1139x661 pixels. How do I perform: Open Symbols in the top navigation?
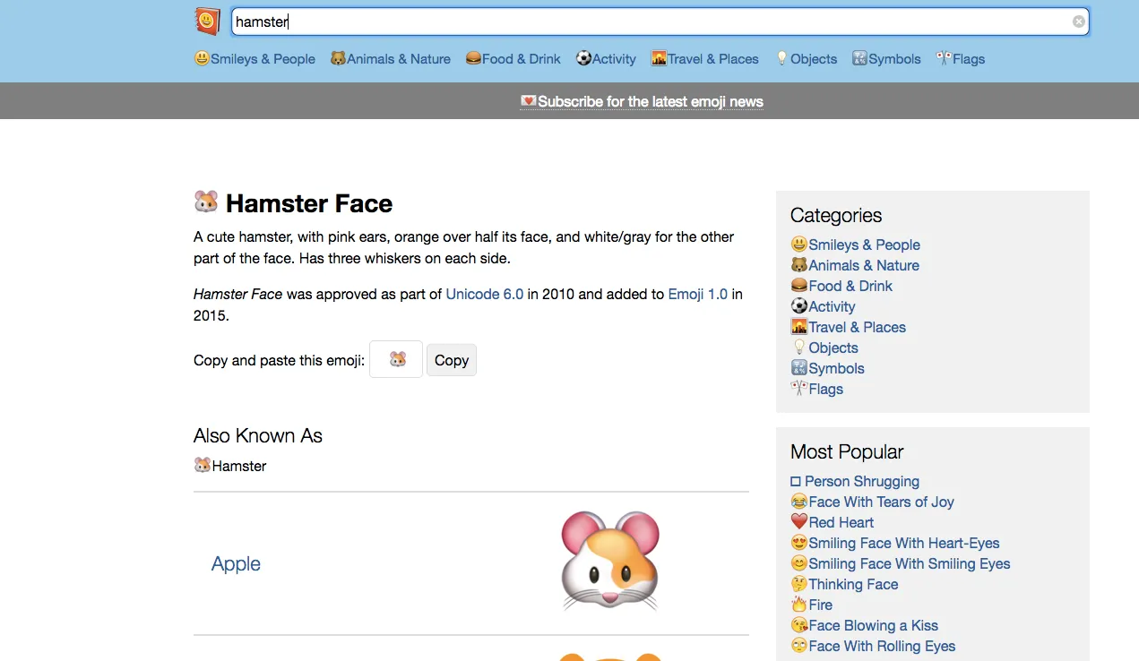[x=886, y=59]
